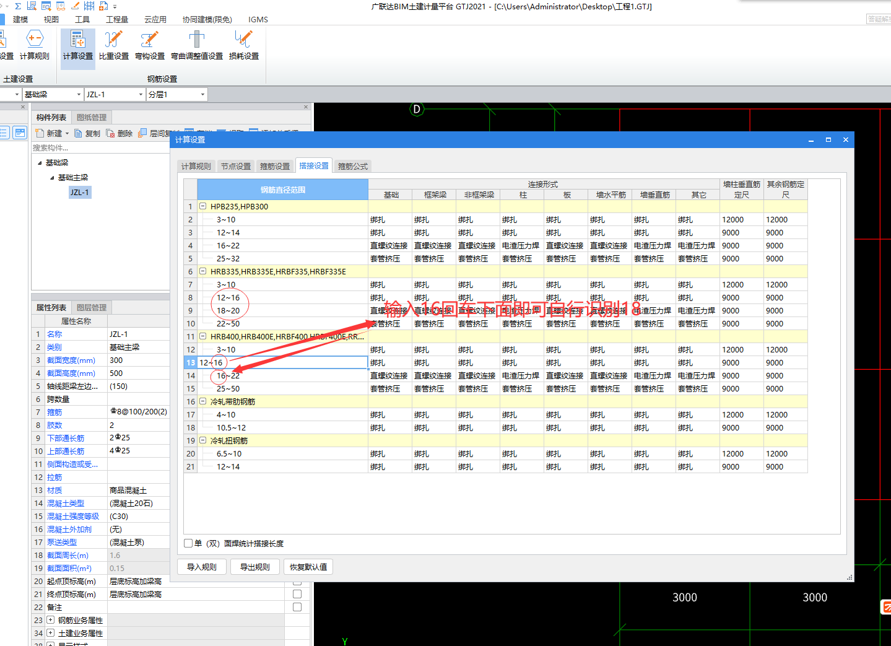Screen dimensions: 891x646
Task: Collapse the HPB235,HPB300 group row
Action: [x=202, y=206]
